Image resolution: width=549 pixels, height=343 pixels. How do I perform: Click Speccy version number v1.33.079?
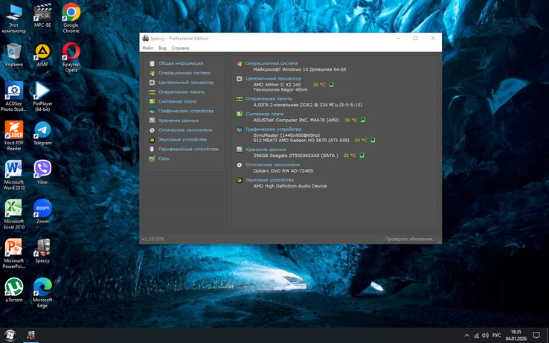click(x=152, y=239)
